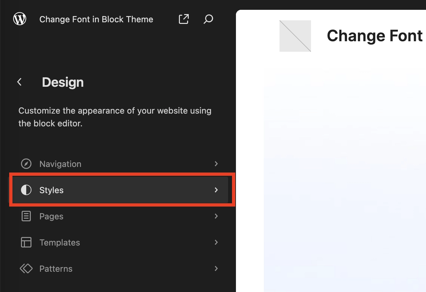Click the Templates layout icon
Screen dimensions: 426x292
pyautogui.click(x=26, y=243)
